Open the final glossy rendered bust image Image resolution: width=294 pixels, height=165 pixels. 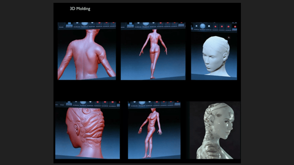click(x=215, y=130)
